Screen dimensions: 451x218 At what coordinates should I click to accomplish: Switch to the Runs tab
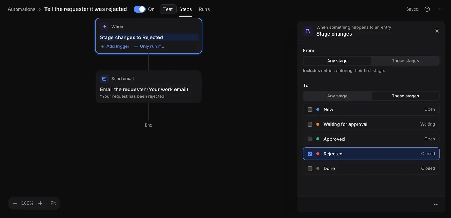coord(204,9)
